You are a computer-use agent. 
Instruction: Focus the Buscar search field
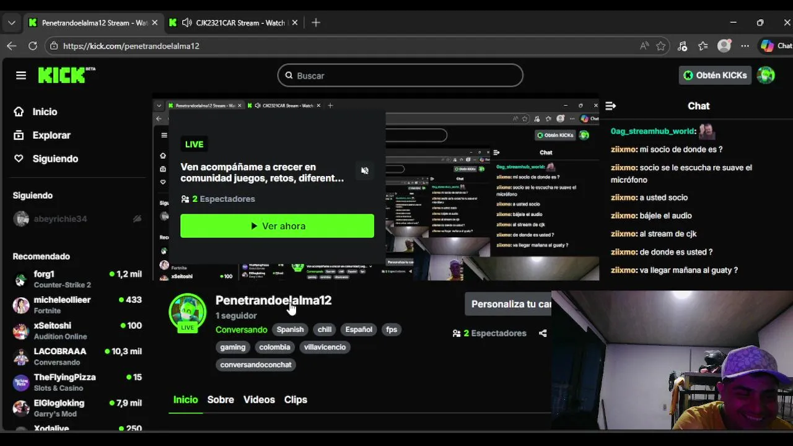pyautogui.click(x=400, y=76)
